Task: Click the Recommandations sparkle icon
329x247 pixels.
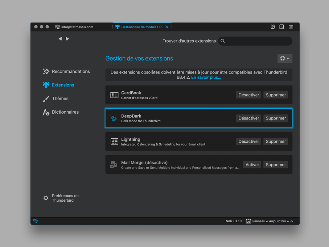Action: (46, 71)
